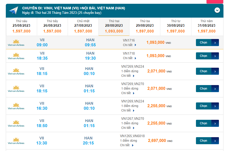Expand Chi tiết for flight VN1718
Viewport: 226px width, 151px height.
click(130, 58)
